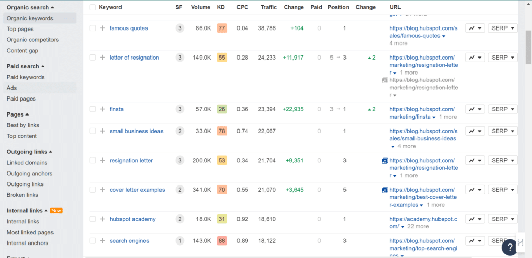This screenshot has height=258, width=532.
Task: Click KD score 26 for 'finsta'
Action: (x=222, y=109)
